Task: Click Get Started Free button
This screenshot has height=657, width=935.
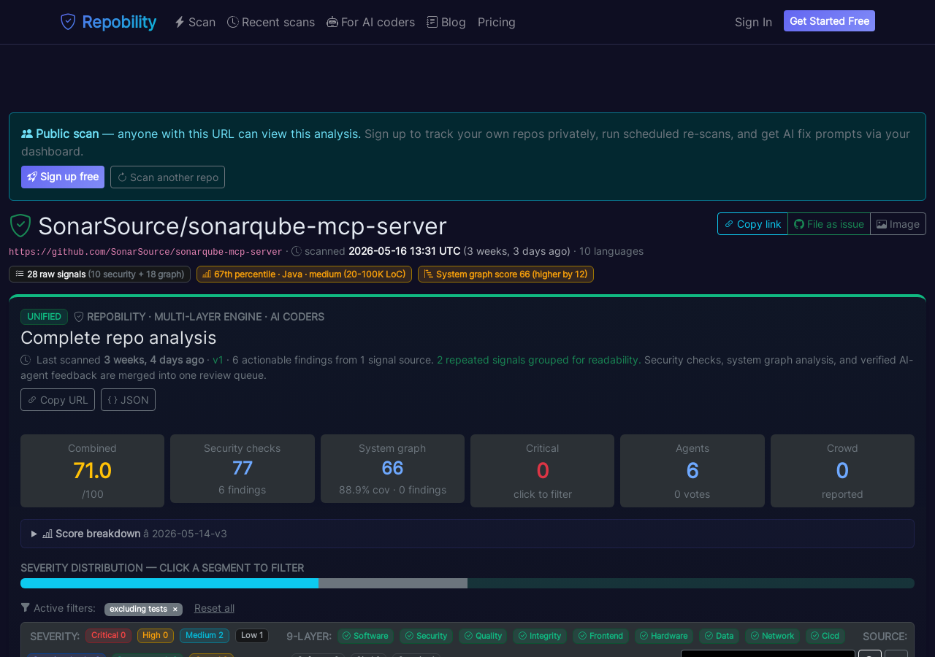Action: 829,21
